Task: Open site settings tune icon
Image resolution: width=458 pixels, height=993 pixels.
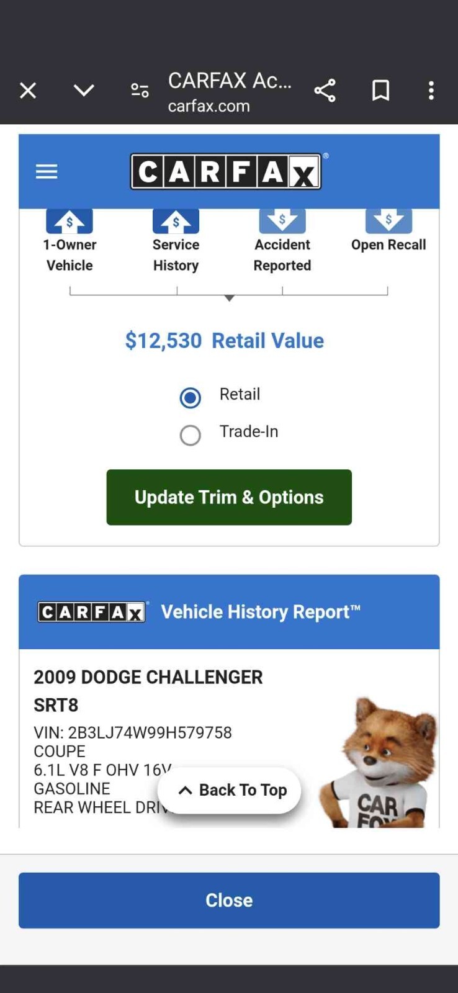Action: click(x=140, y=91)
